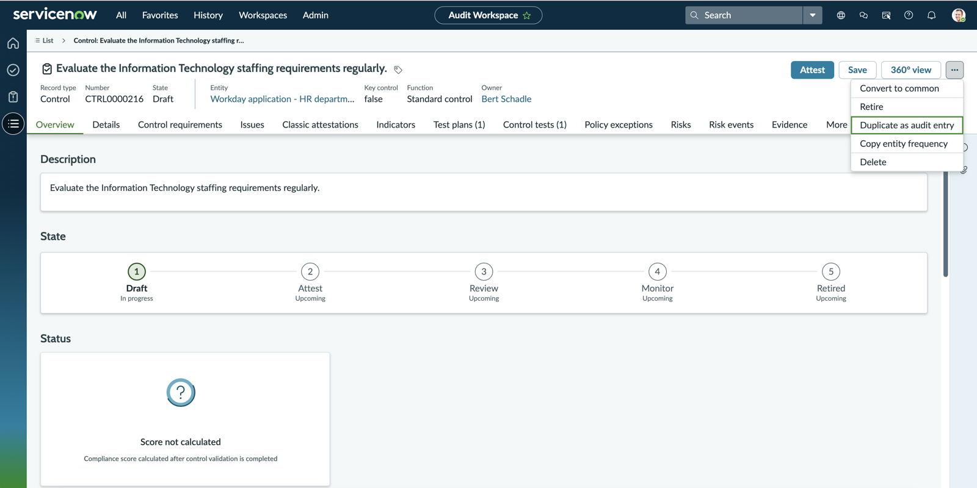
Task: Open the History menu
Action: coord(208,15)
